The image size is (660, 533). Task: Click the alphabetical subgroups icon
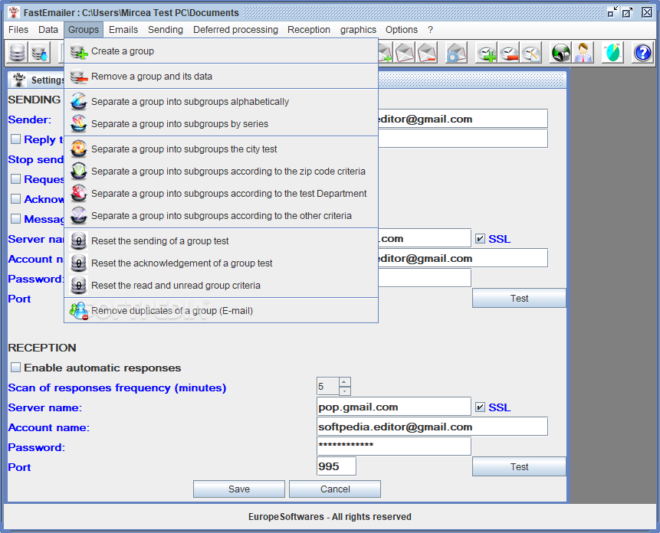pyautogui.click(x=79, y=102)
